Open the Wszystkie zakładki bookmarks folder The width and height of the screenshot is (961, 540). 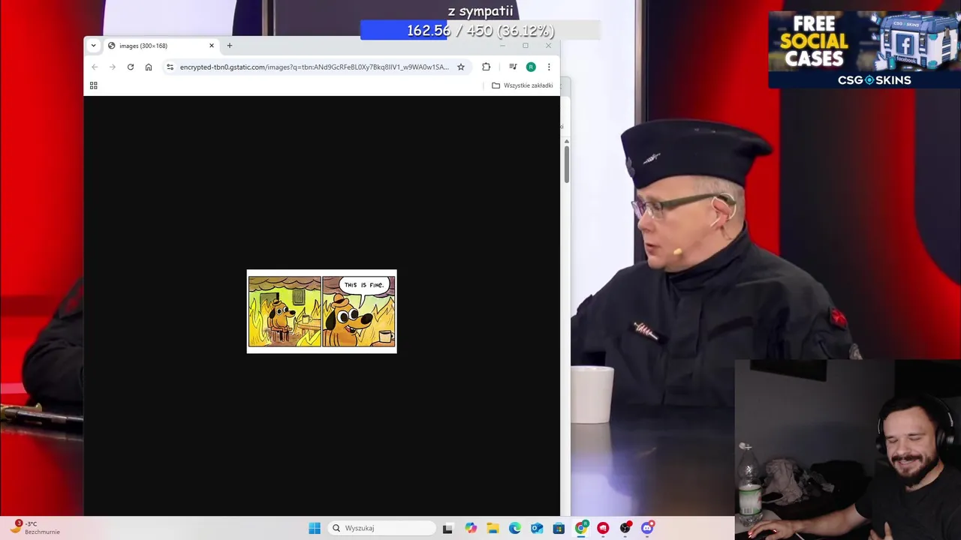(523, 85)
